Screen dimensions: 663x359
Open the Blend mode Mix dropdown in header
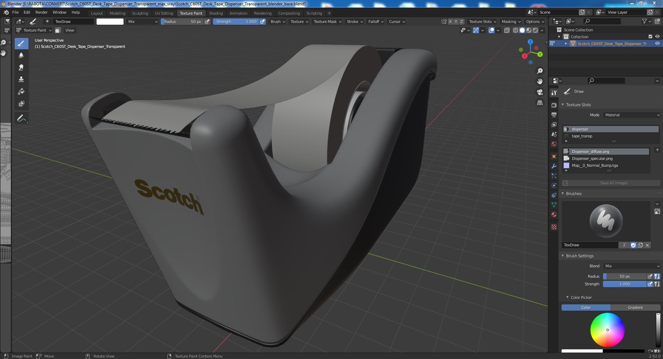click(143, 21)
